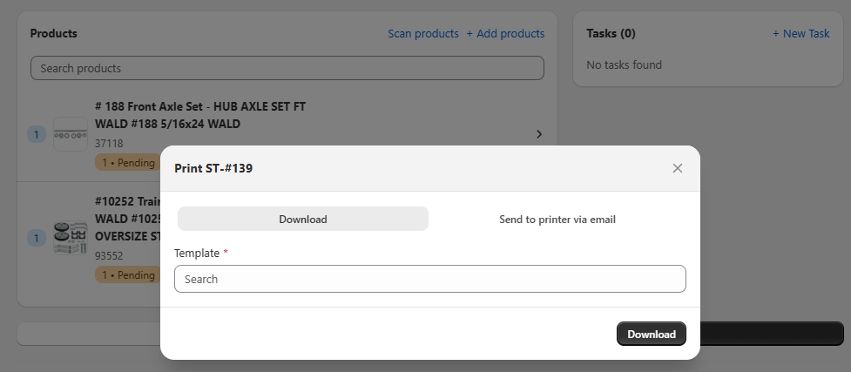The height and width of the screenshot is (372, 851).
Task: Close the Print ST-#139 dialog
Action: 677,168
